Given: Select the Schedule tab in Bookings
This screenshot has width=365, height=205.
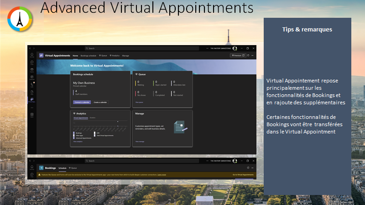Looking at the screenshot, I should tap(63, 168).
